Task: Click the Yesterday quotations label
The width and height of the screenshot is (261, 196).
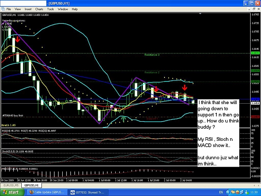Action: click(14, 20)
